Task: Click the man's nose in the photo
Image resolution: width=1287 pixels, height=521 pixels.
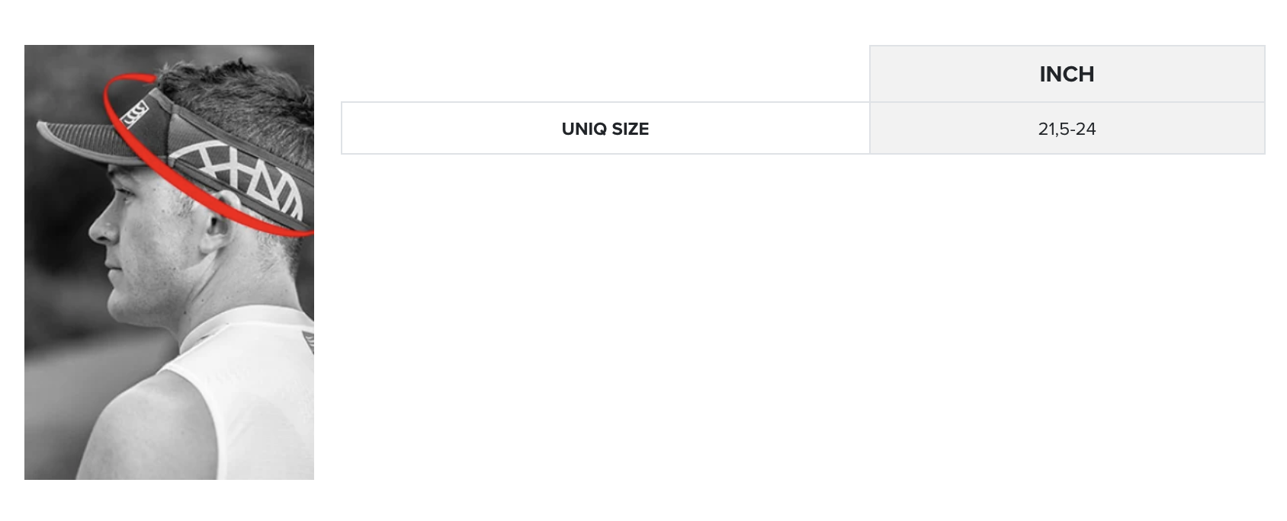Action: pyautogui.click(x=99, y=227)
